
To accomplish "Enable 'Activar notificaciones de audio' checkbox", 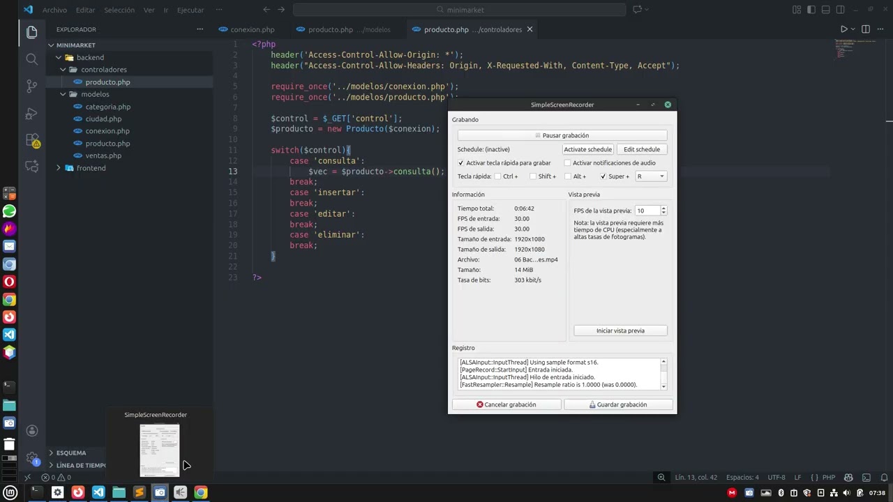I will (567, 163).
